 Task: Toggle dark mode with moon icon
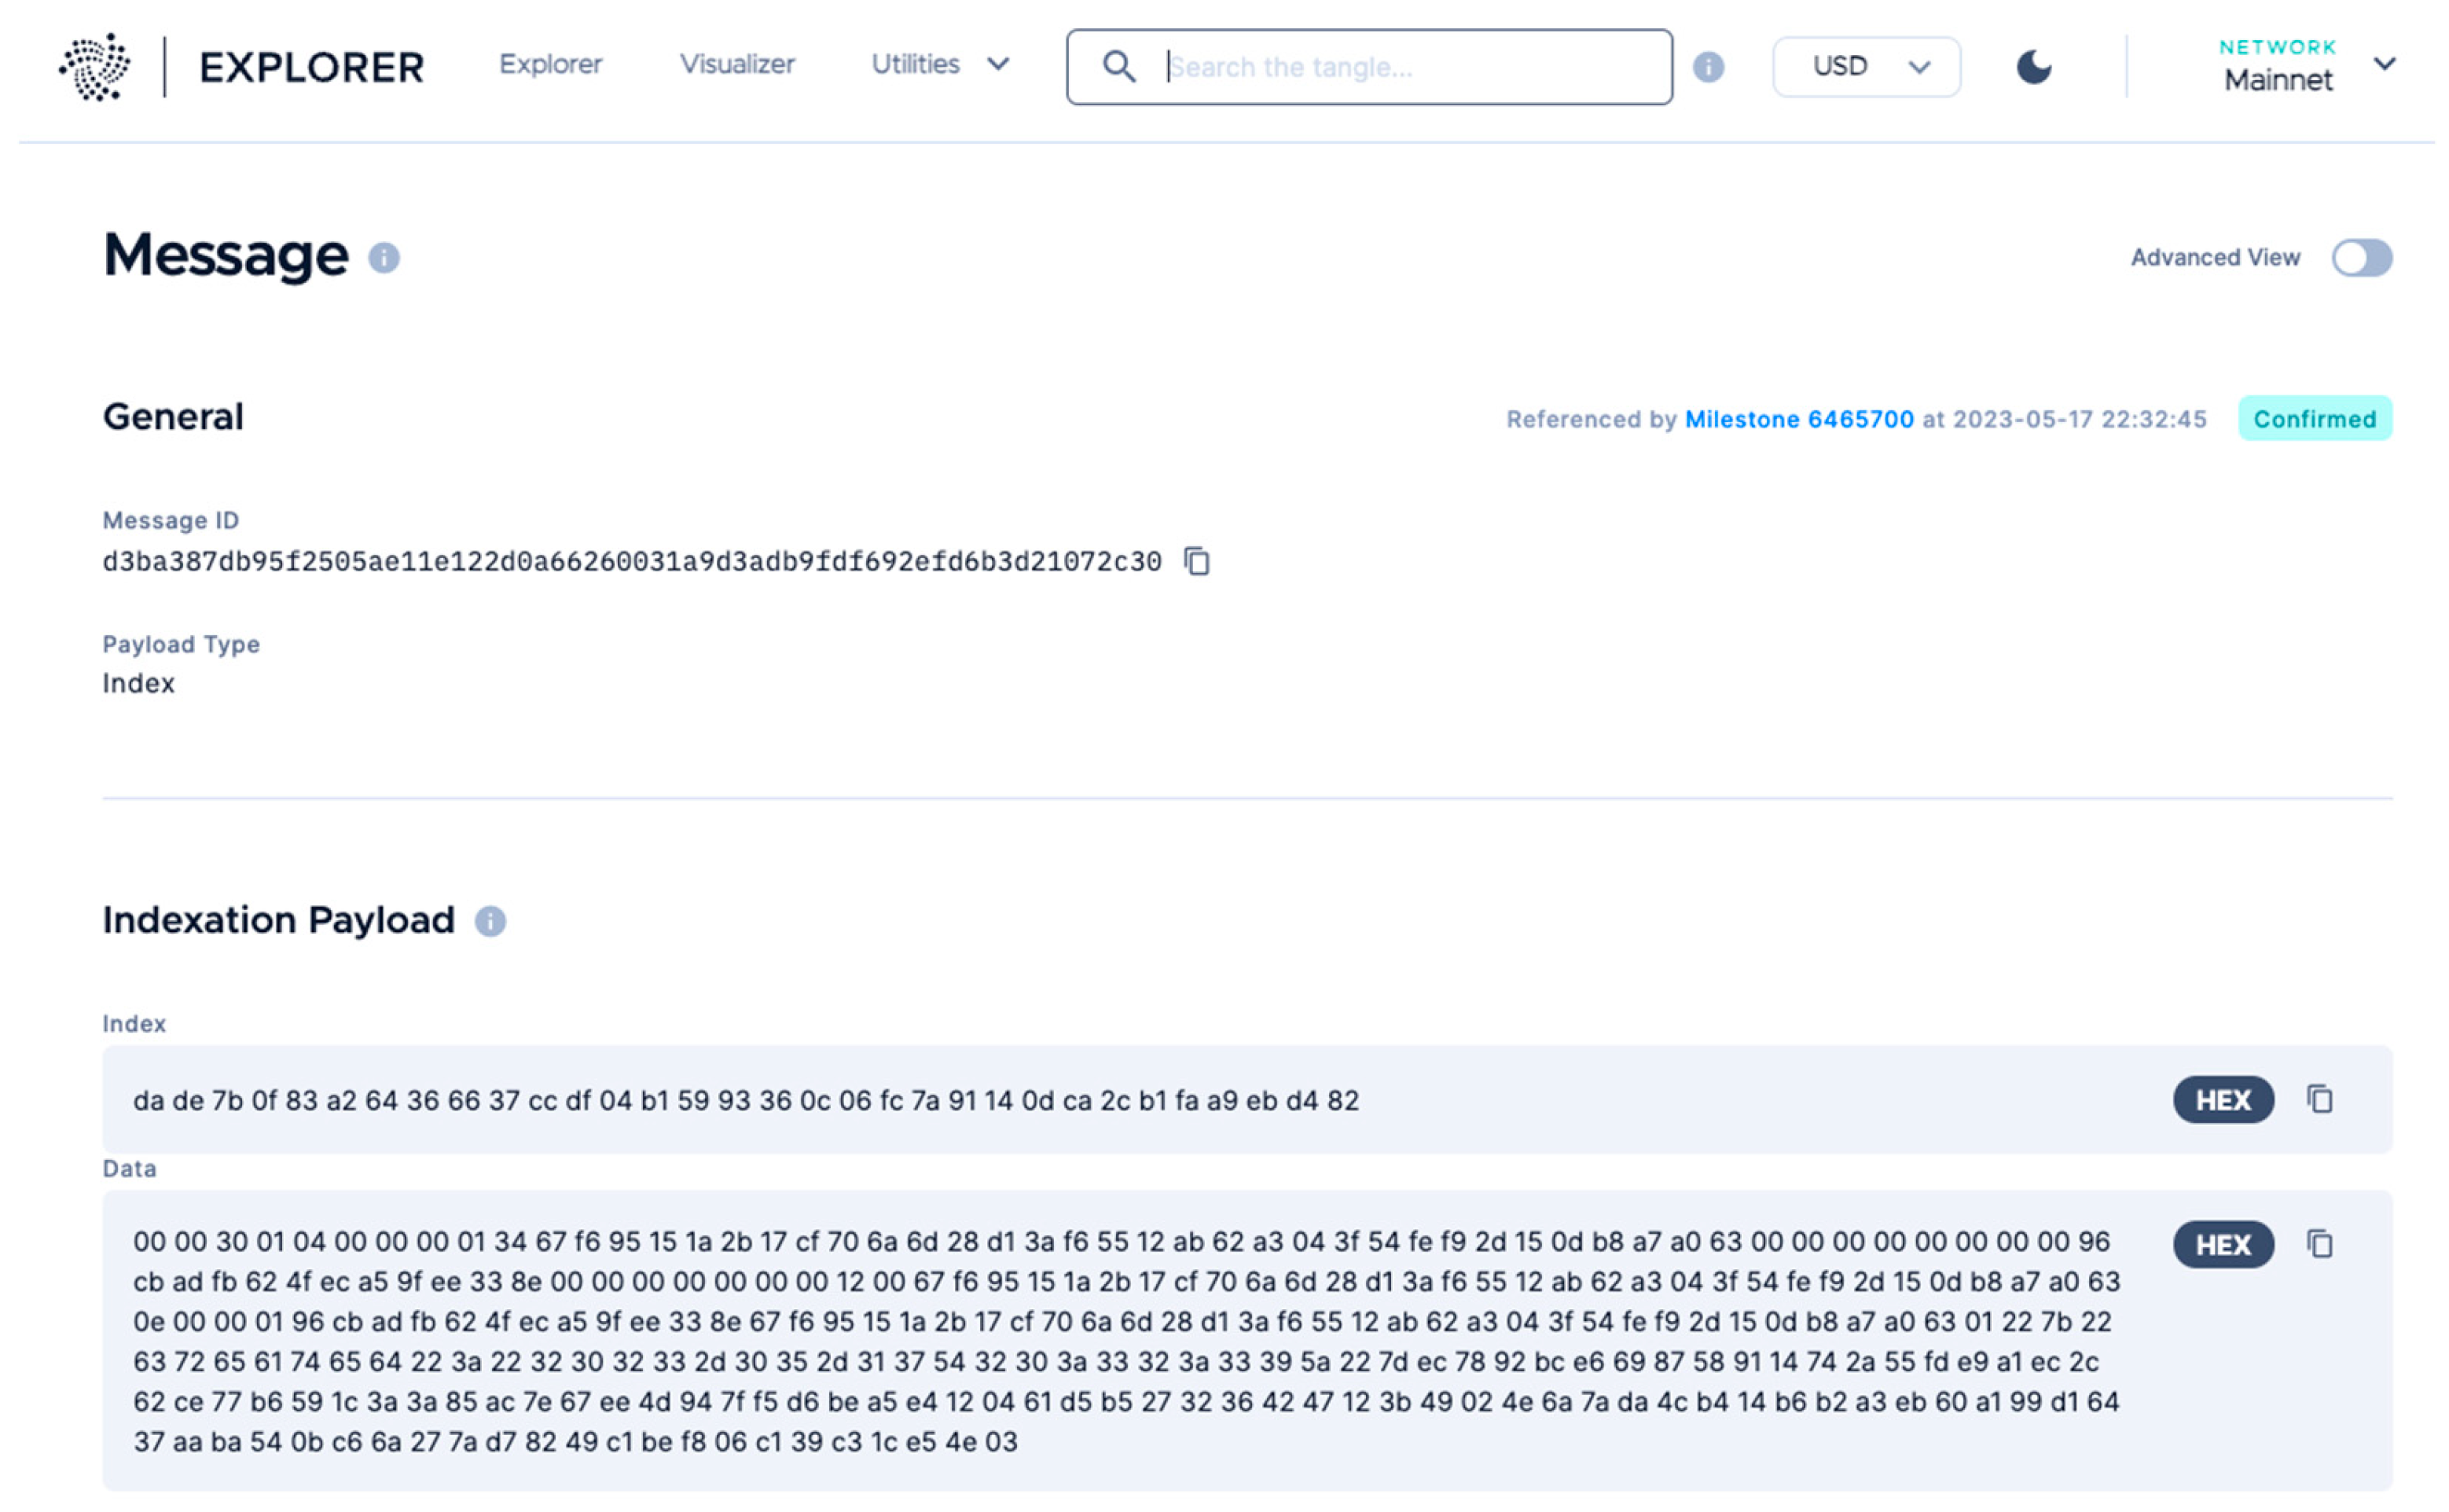point(2033,67)
